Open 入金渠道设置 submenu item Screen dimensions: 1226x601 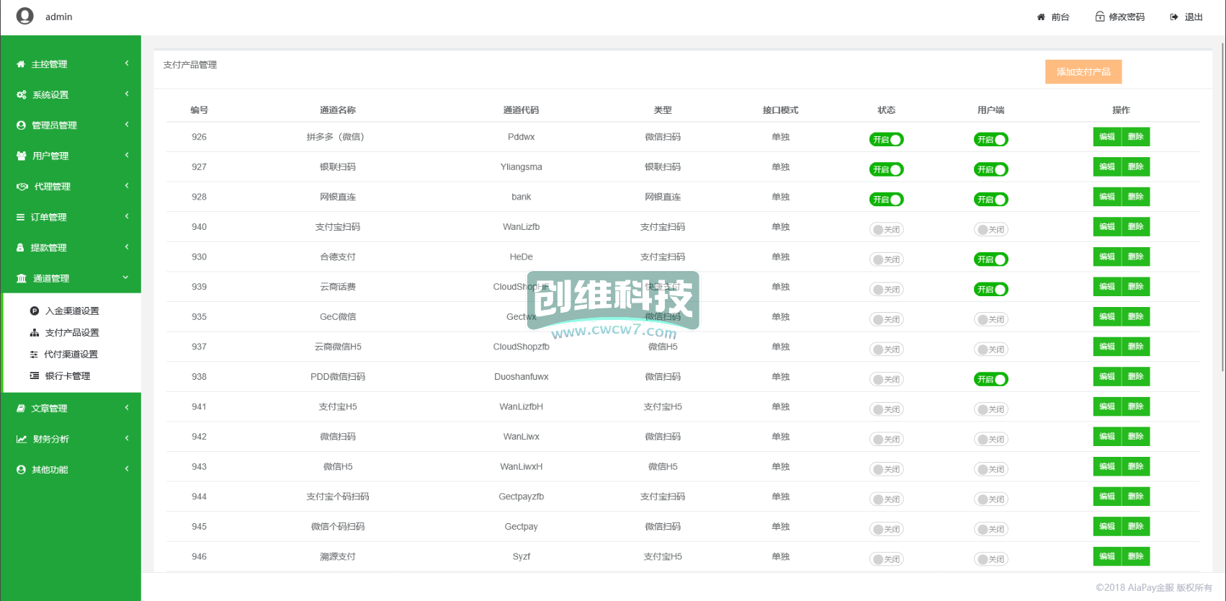point(72,311)
